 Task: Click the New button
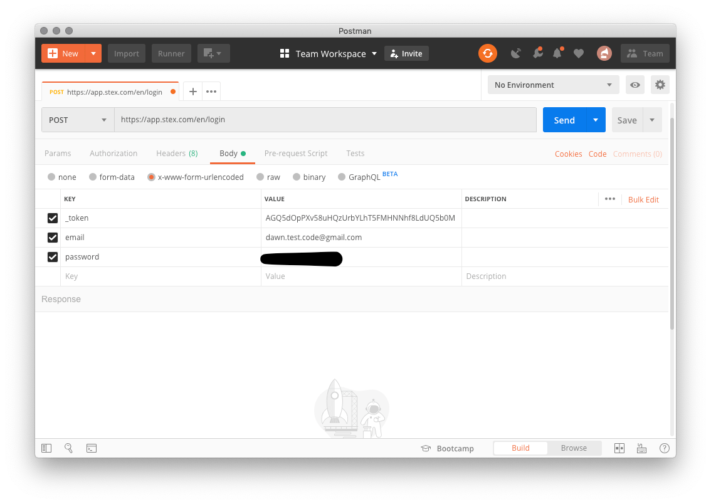63,53
